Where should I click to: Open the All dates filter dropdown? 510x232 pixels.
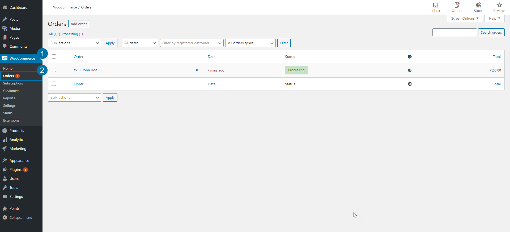click(140, 43)
